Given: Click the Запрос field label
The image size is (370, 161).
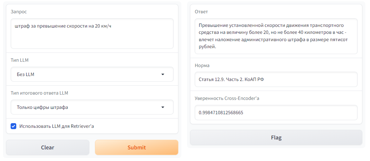Looking at the screenshot, I should click(19, 12).
